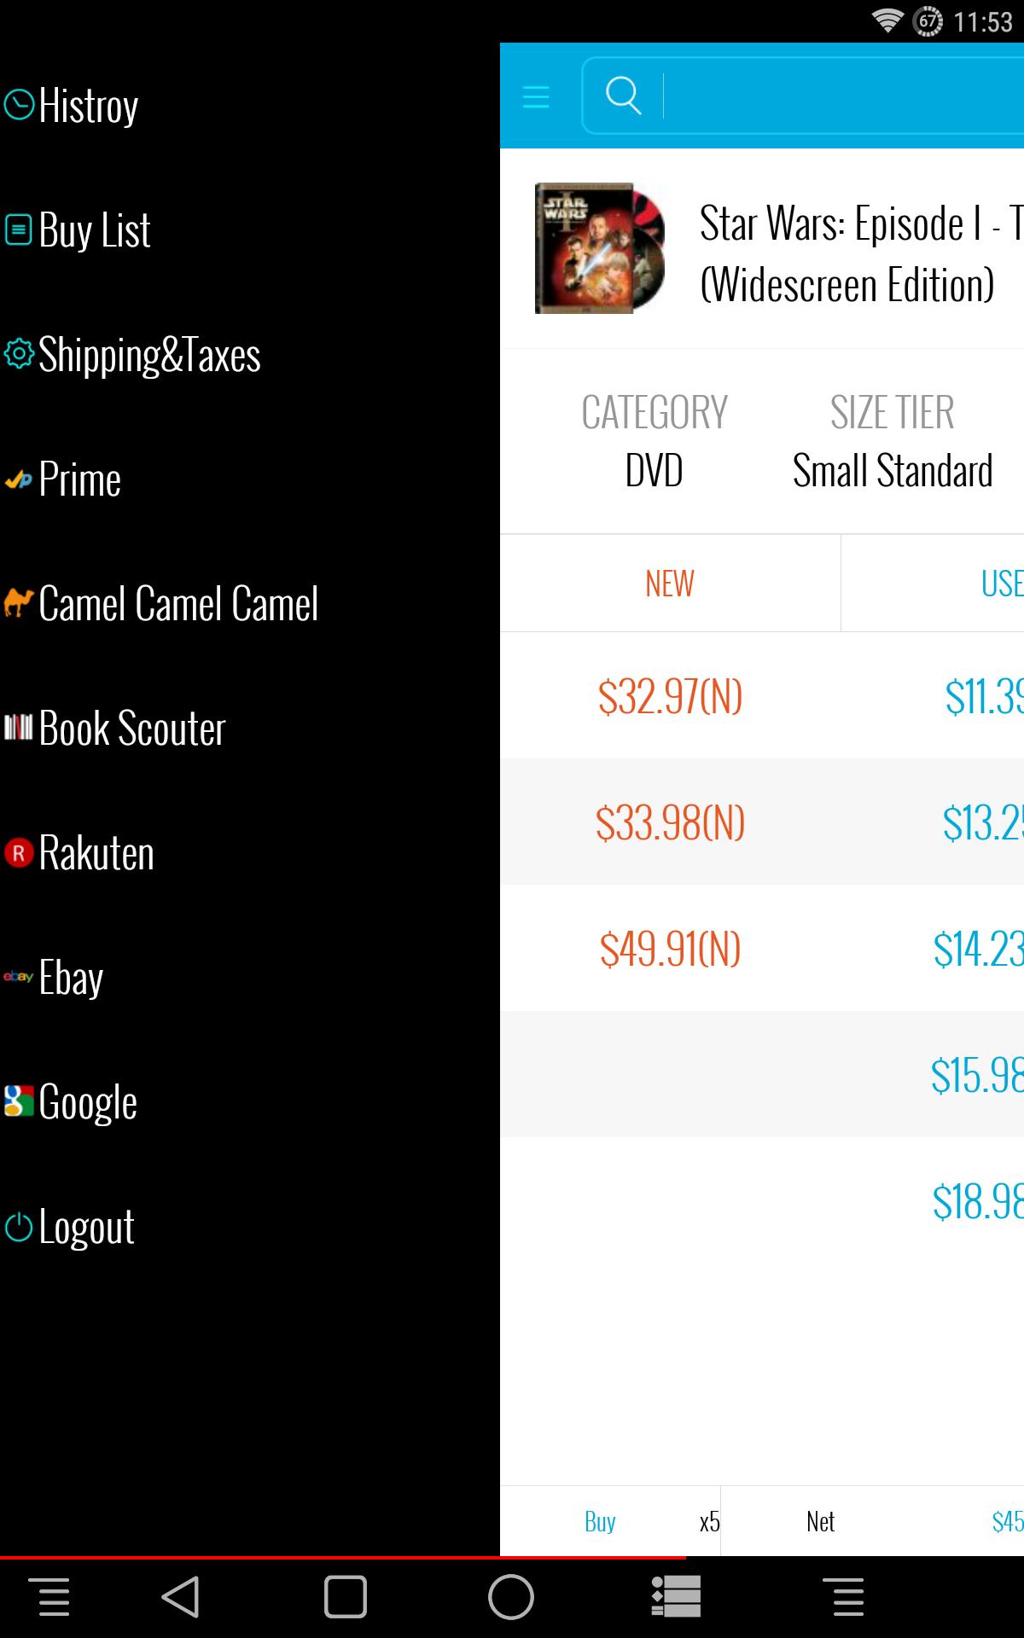
Task: Tap the Ebay logo icon
Action: coord(19,977)
